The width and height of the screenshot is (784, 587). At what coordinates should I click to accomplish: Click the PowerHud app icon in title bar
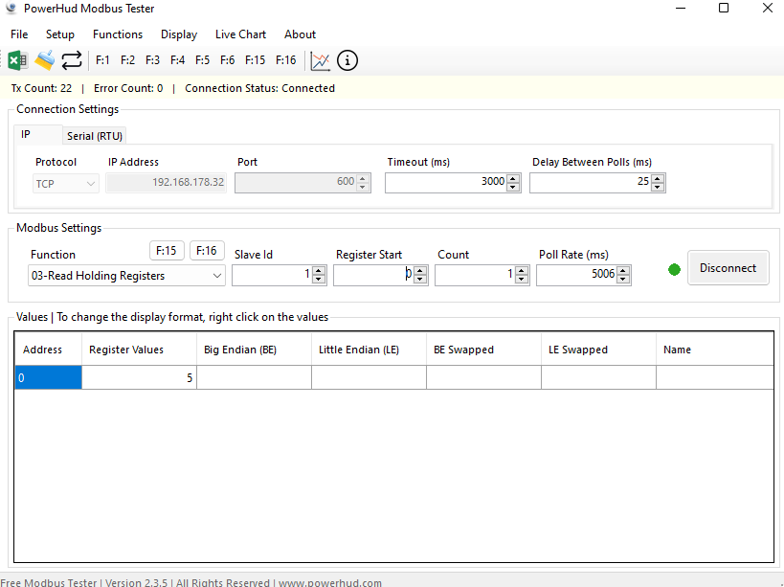11,9
